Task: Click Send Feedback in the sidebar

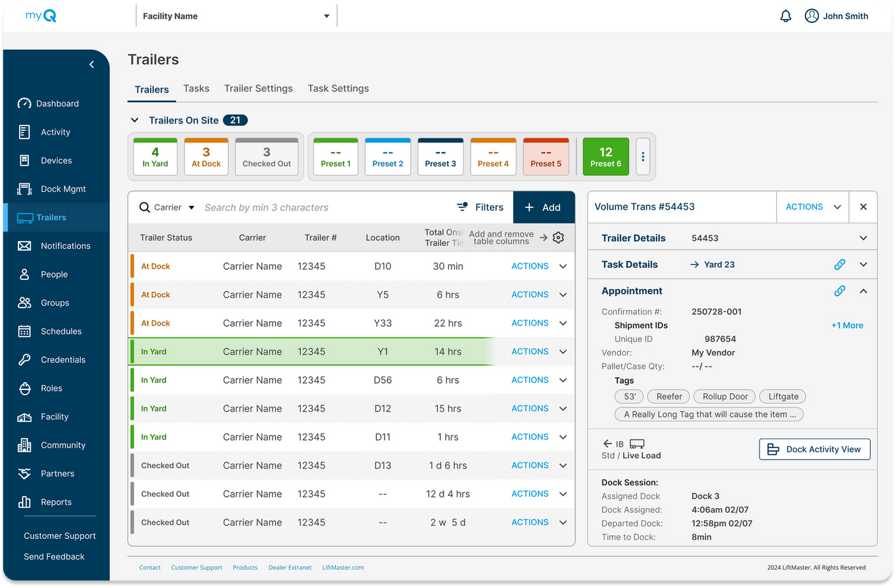Action: (x=54, y=557)
